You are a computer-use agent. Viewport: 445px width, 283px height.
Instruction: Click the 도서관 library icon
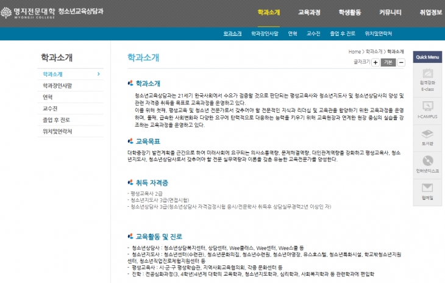click(427, 134)
